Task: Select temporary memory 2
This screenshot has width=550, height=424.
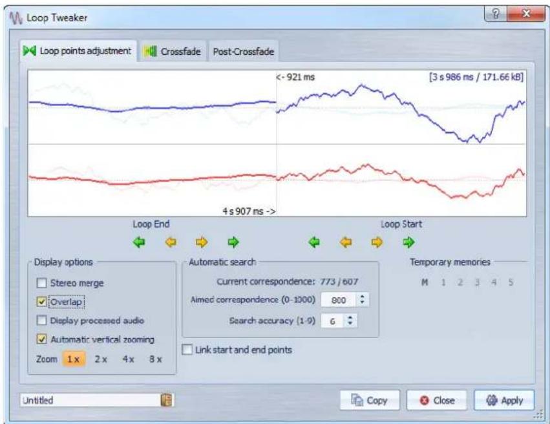Action: 460,282
